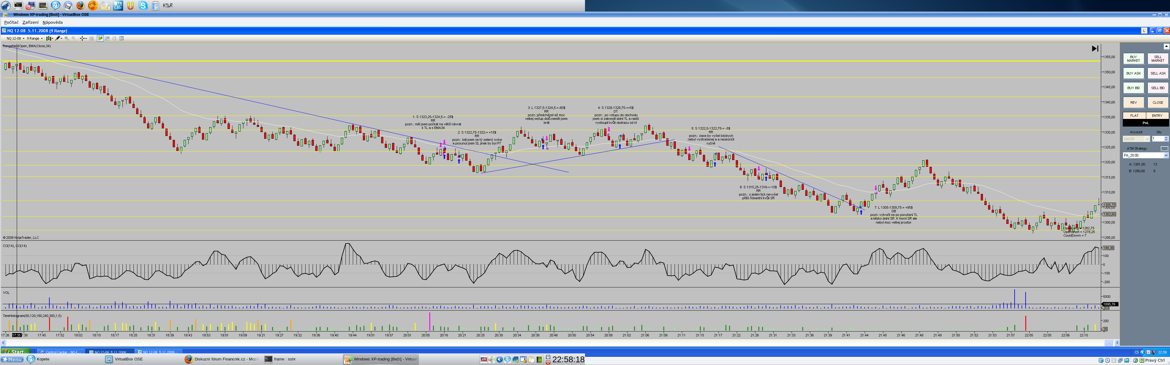The height and width of the screenshot is (365, 1170).
Task: Select the drawing tools pen icon
Action: click(x=58, y=39)
